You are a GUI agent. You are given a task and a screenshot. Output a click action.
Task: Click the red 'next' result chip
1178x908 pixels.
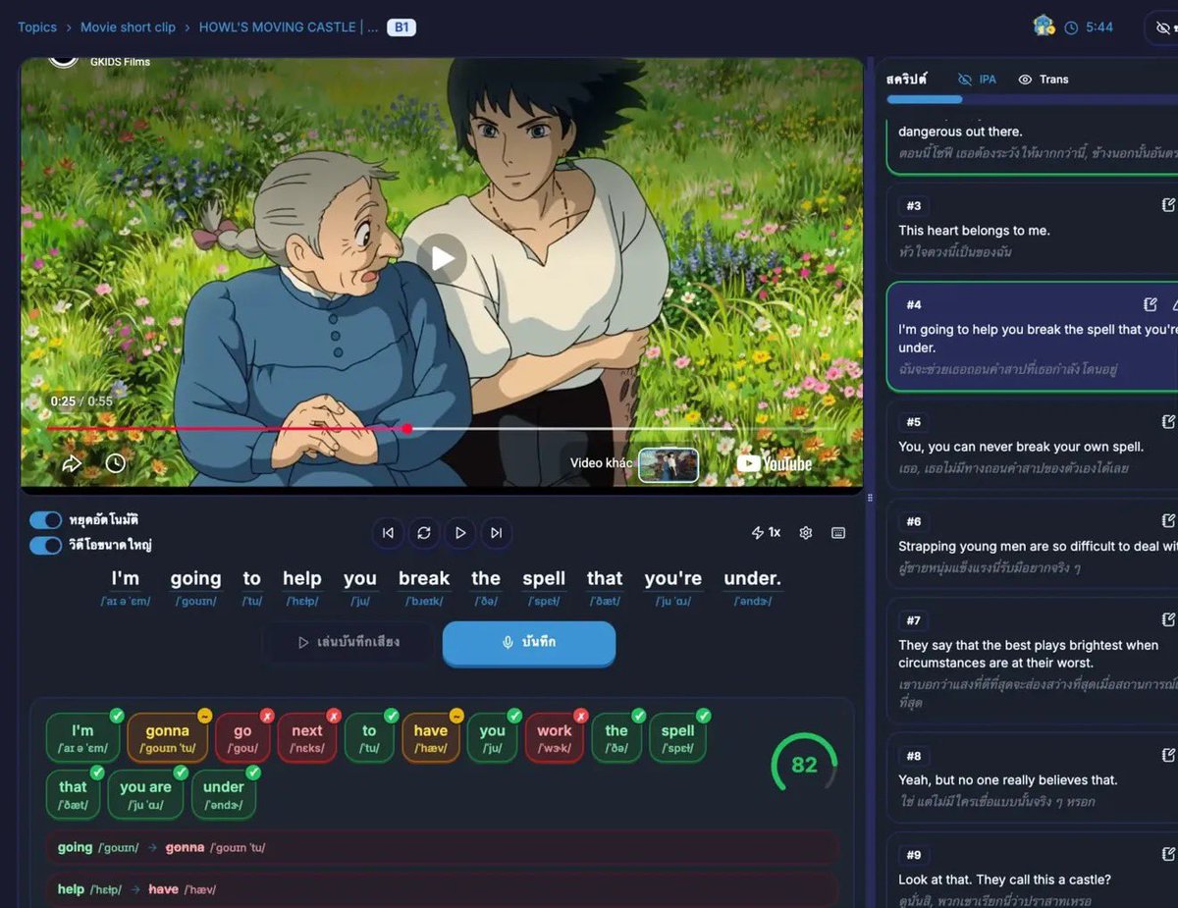coord(307,738)
